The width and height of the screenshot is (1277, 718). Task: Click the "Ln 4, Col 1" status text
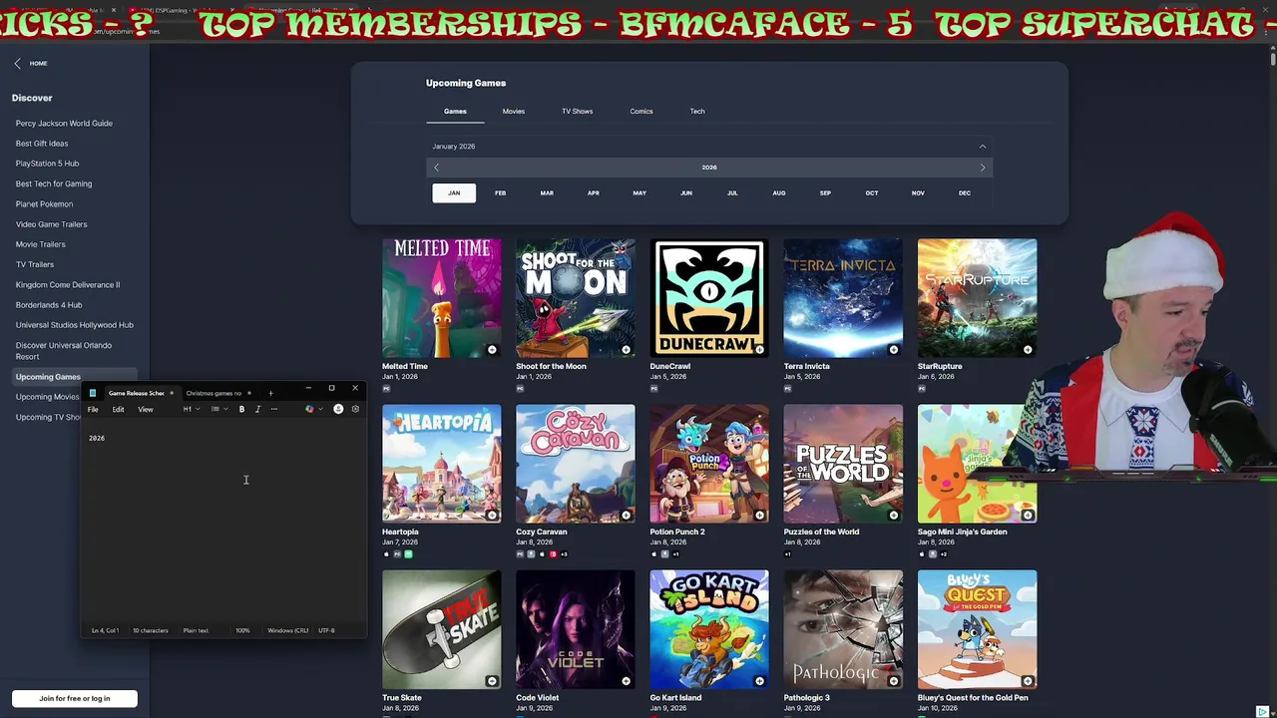105,630
